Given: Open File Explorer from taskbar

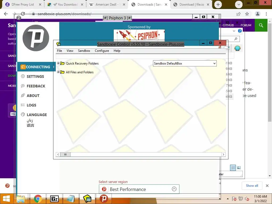Looking at the screenshot, I should click(x=21, y=199).
